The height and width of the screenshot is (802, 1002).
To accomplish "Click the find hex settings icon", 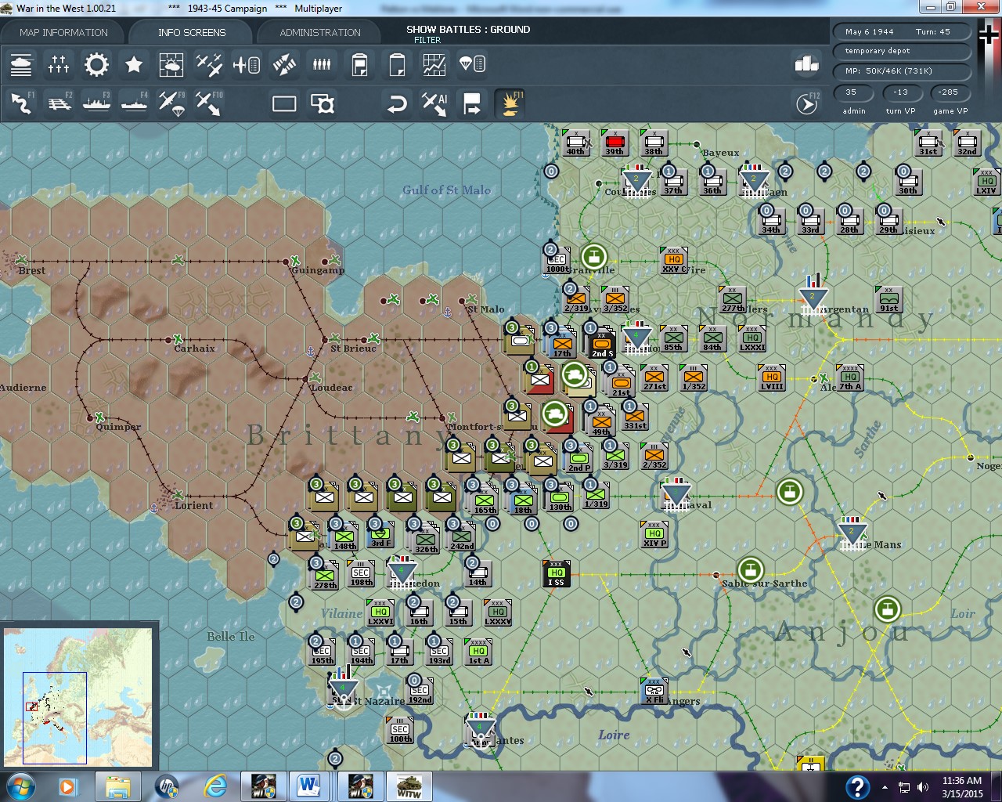I will click(322, 103).
